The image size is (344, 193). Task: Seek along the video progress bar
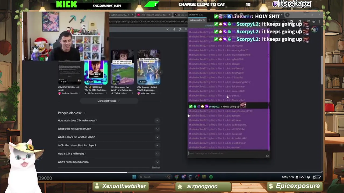pos(172,172)
